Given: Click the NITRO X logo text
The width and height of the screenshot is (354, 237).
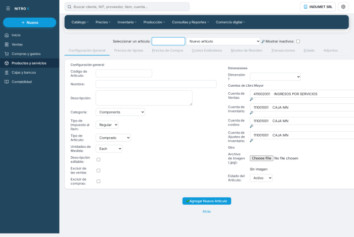Looking at the screenshot, I should (22, 9).
